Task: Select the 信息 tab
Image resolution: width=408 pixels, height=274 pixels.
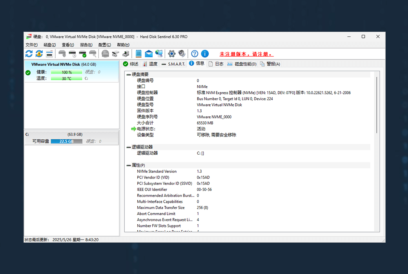Action: [x=197, y=63]
